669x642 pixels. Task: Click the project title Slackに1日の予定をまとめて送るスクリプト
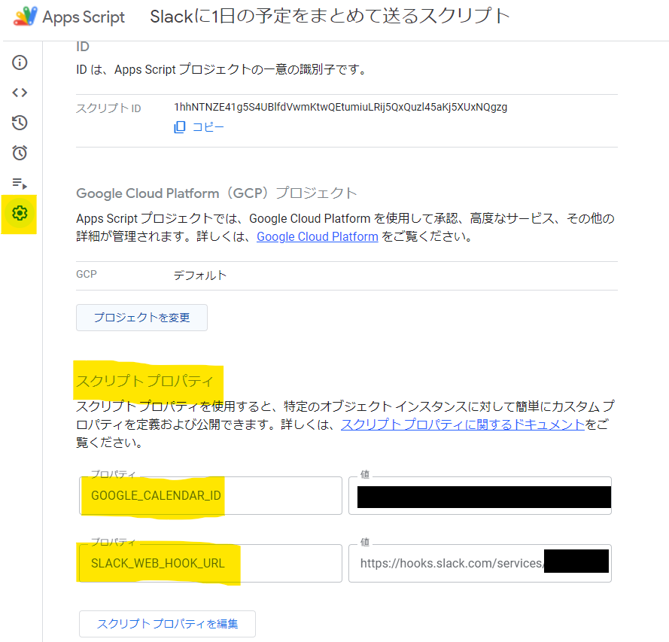pos(330,17)
